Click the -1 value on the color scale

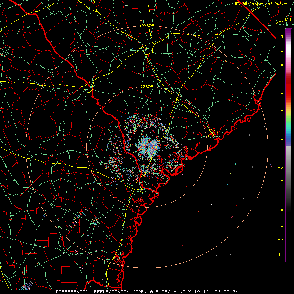tap(281, 153)
